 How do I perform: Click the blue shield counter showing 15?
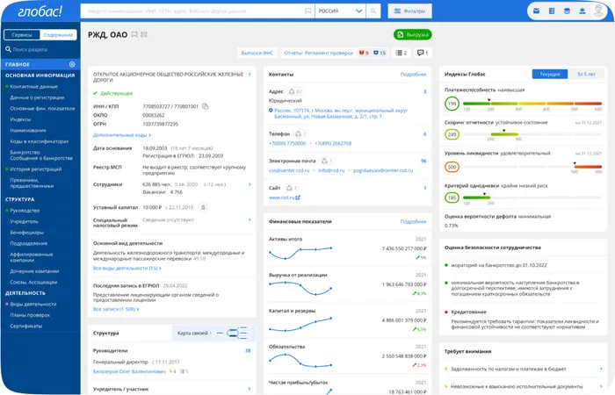380,53
